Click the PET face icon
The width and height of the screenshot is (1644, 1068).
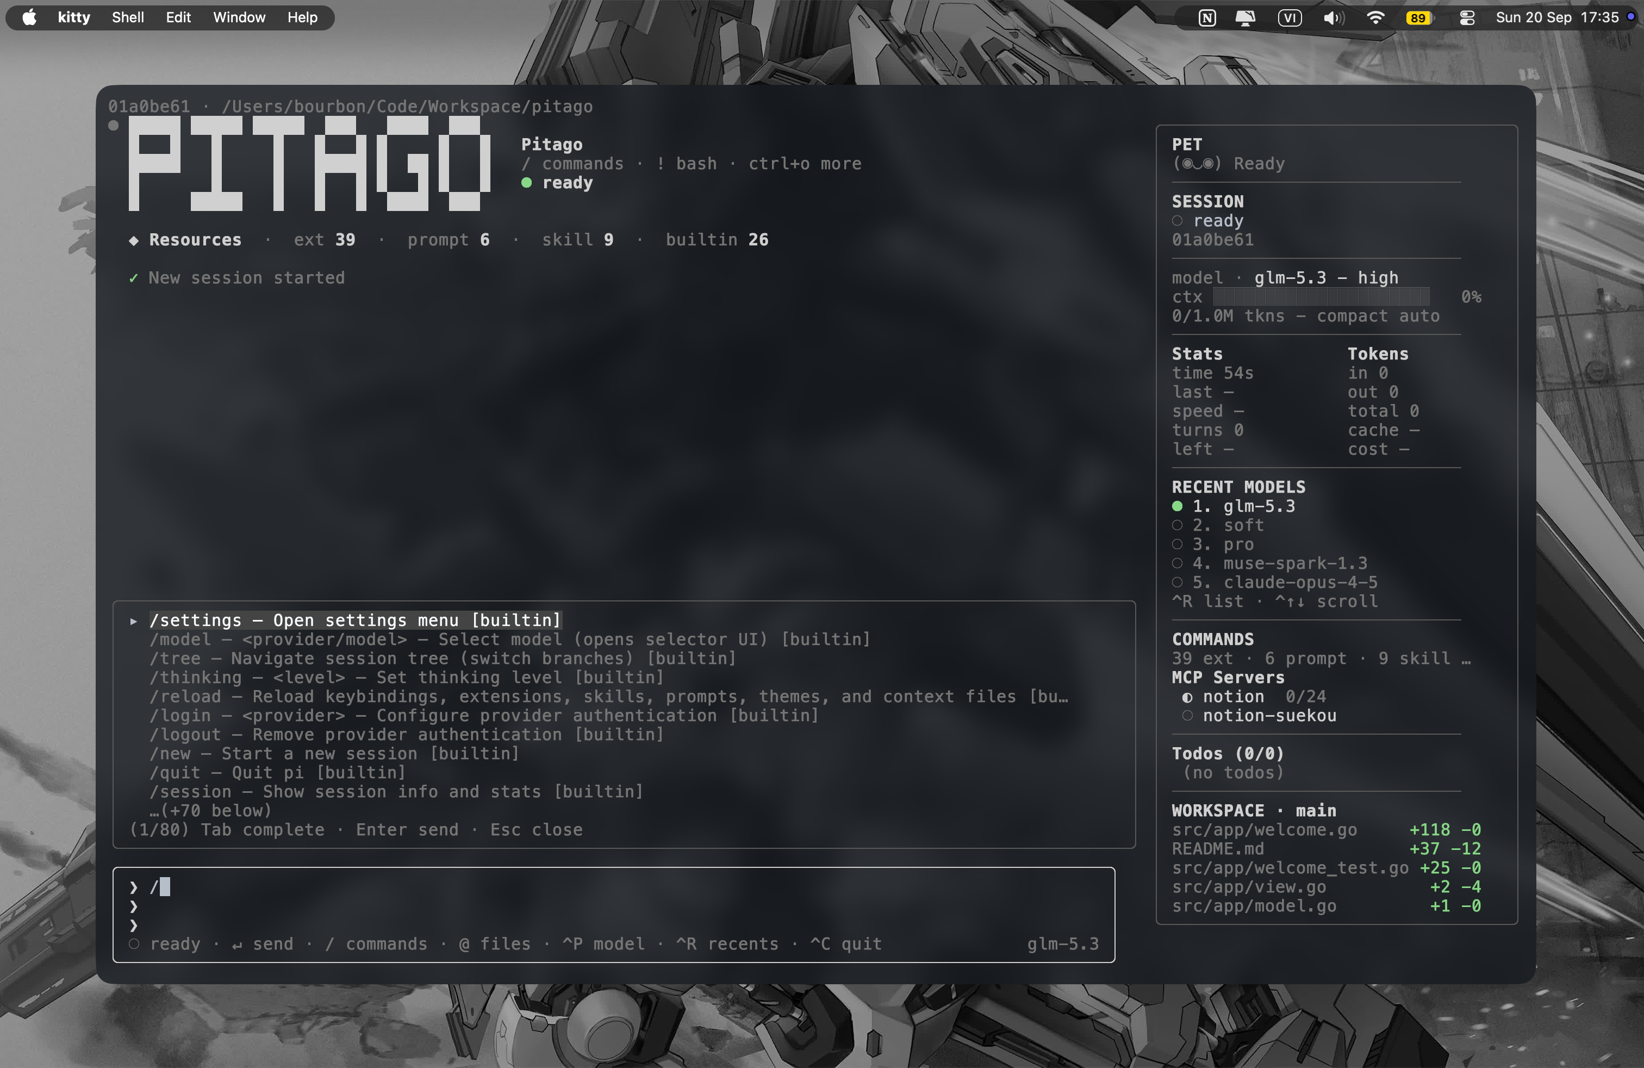[1197, 164]
